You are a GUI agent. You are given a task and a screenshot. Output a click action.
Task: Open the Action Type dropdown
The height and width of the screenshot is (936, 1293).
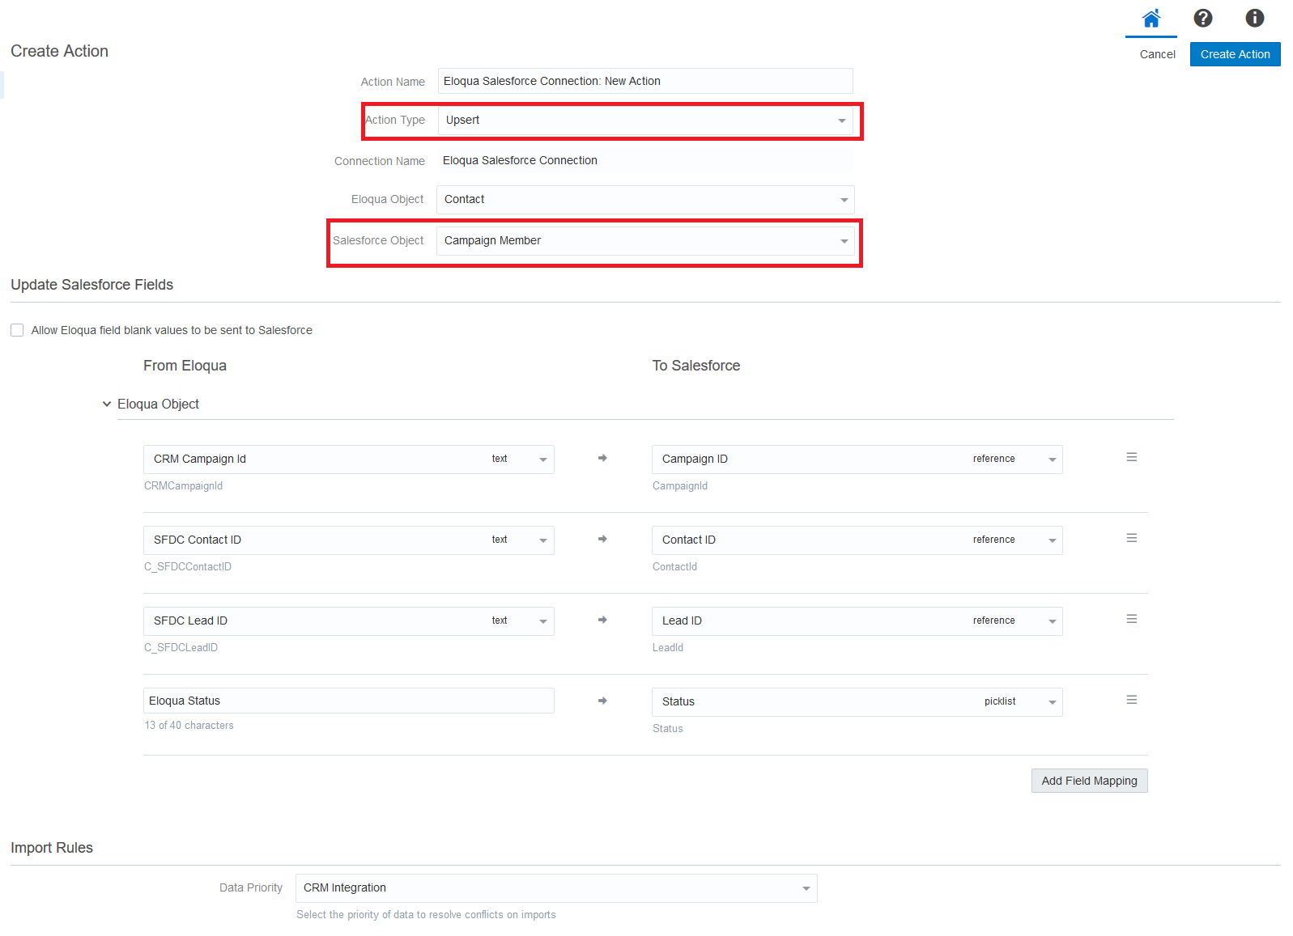(x=644, y=121)
